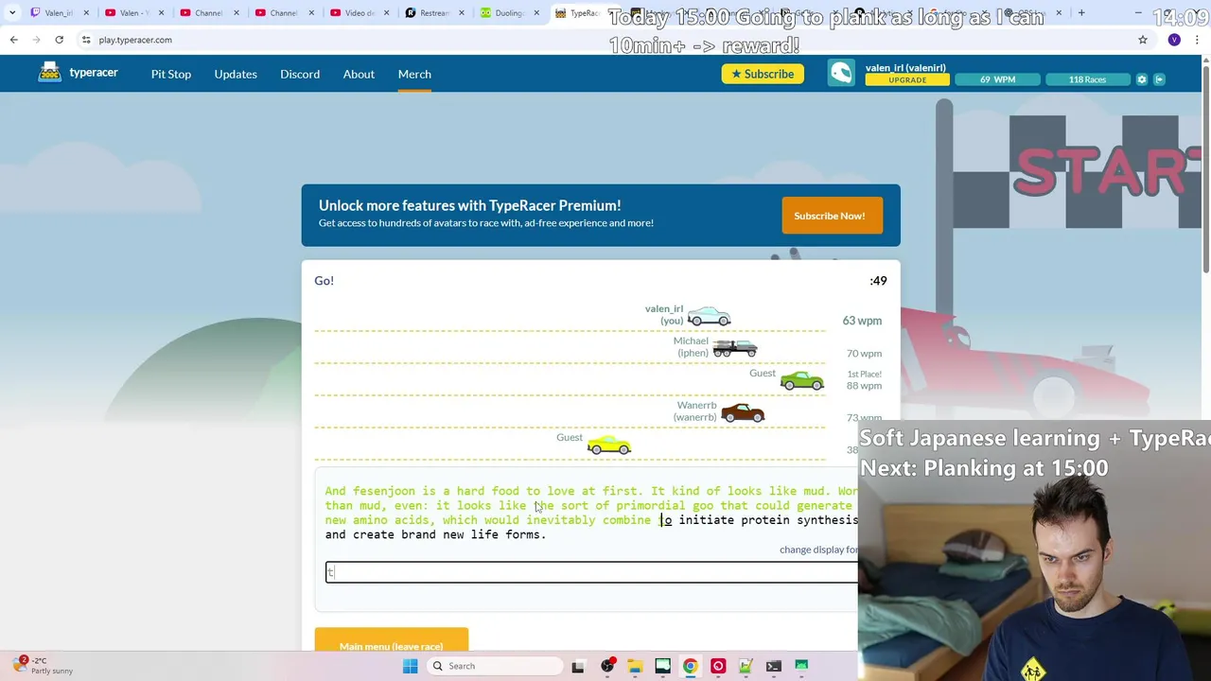Click the browser forward arrow
Image resolution: width=1211 pixels, height=681 pixels.
(x=37, y=40)
